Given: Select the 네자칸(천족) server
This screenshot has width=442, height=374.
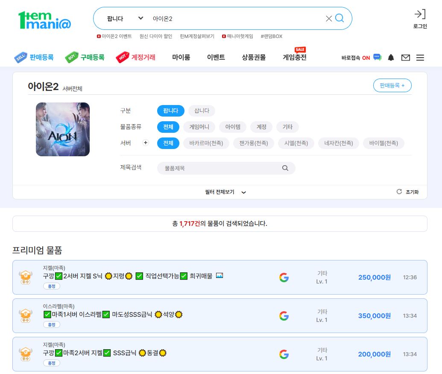Looking at the screenshot, I should tap(339, 143).
